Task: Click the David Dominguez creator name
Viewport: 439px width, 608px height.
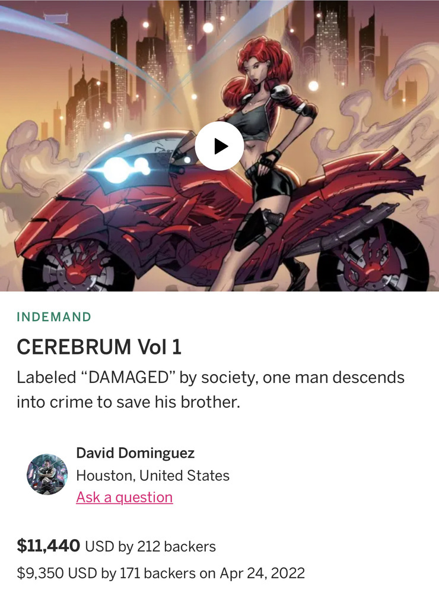Action: pos(135,452)
